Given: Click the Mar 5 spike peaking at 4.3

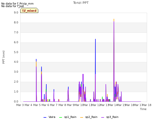Looking at the screenshot, I should click(x=36, y=80).
